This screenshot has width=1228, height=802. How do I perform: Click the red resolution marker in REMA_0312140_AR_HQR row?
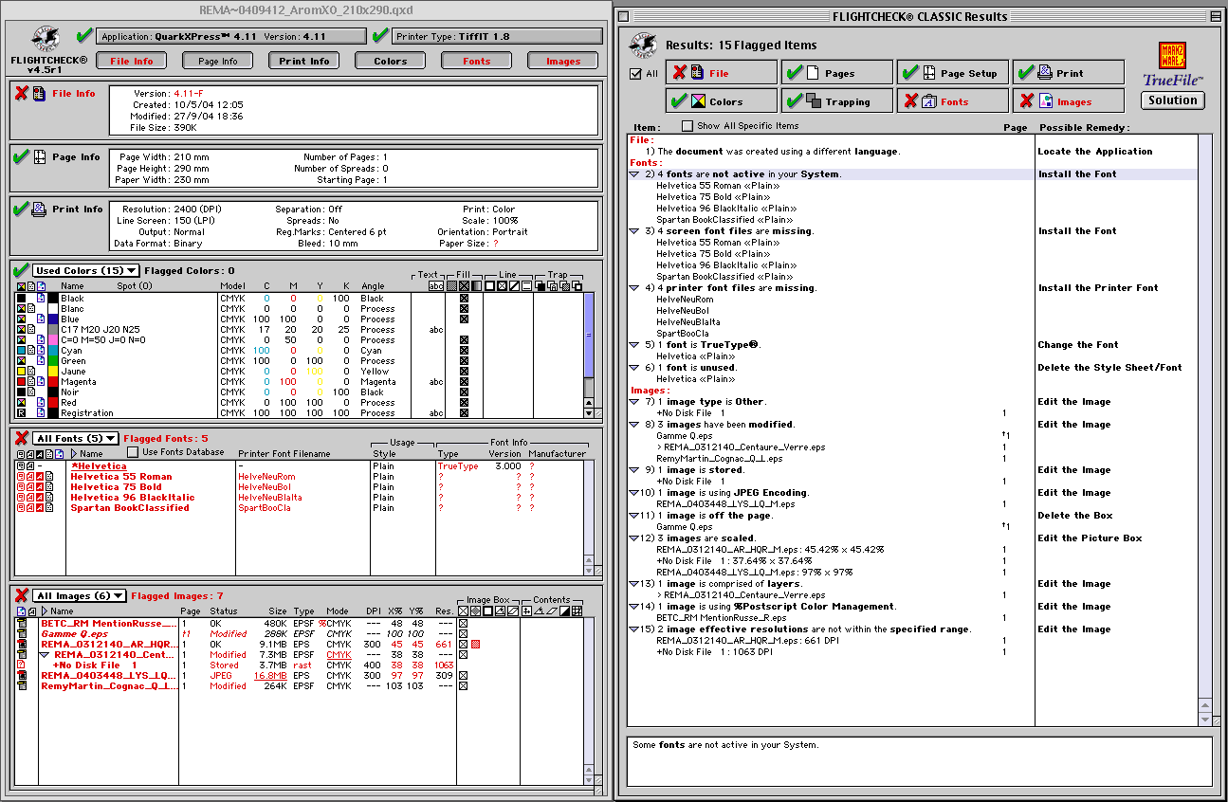pyautogui.click(x=476, y=645)
